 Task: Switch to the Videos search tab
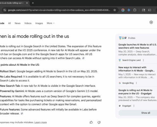coord(28,23)
